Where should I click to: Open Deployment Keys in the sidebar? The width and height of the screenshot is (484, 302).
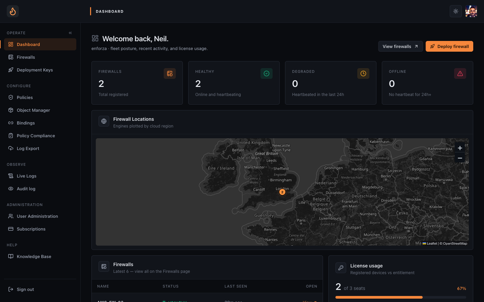[40, 70]
